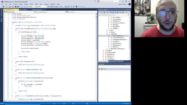Select ItemDatabase.cs in Solution Explorer

click(117, 43)
